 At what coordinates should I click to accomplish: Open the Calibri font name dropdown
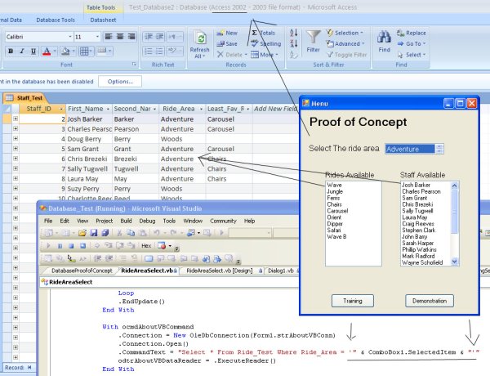click(x=70, y=37)
